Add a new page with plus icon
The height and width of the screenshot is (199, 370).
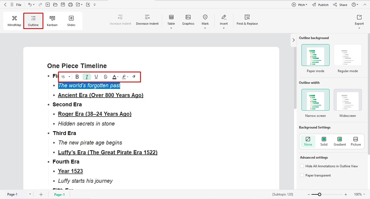(x=41, y=194)
